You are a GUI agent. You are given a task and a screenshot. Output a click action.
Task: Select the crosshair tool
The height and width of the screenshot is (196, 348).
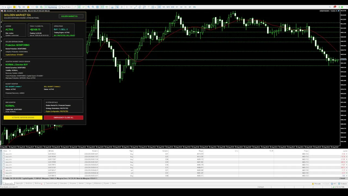122,7
